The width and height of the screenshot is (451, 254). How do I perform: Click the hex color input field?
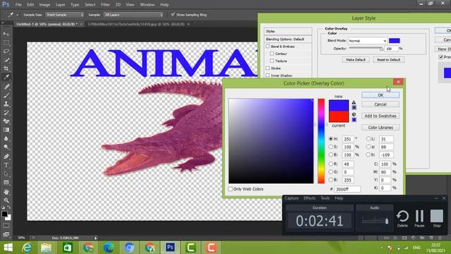click(x=347, y=189)
